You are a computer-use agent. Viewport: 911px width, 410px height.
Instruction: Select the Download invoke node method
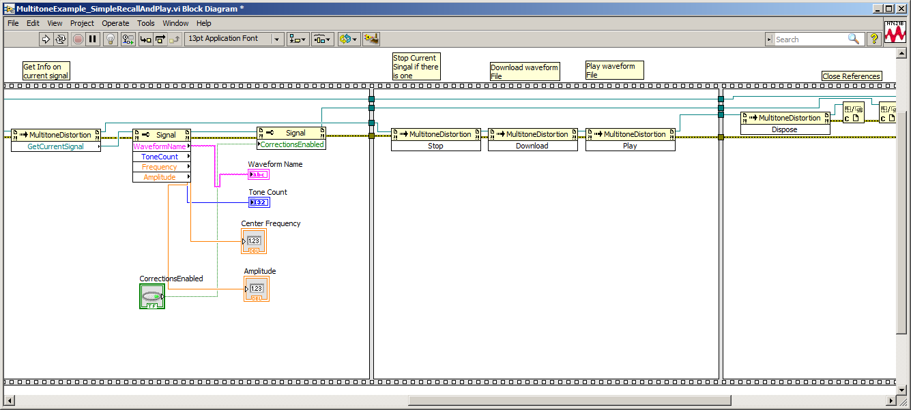pos(532,146)
